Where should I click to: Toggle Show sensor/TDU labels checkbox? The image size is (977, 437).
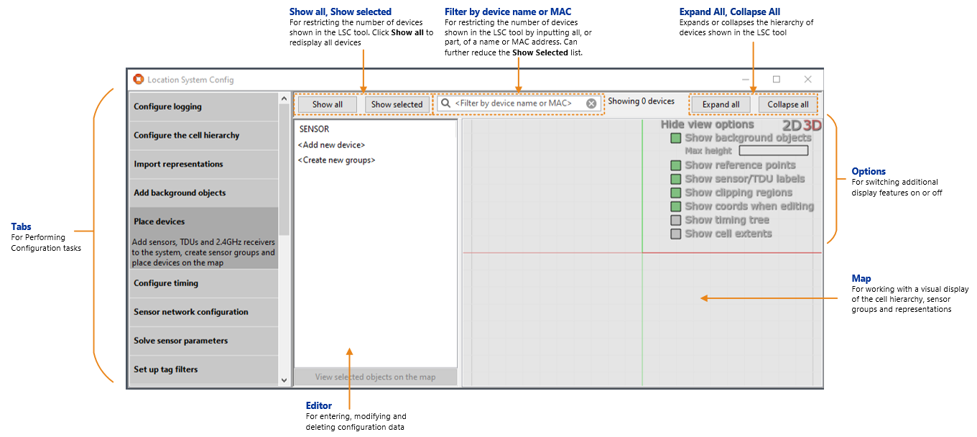click(675, 179)
